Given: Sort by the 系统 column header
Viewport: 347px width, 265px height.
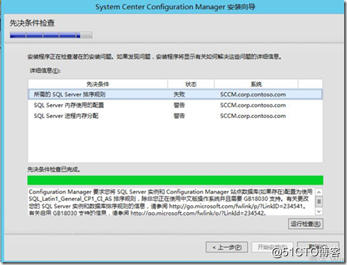Looking at the screenshot, I should 256,84.
